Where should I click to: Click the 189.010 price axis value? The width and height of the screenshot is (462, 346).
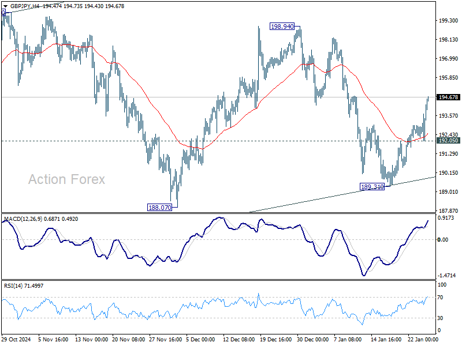[449, 192]
